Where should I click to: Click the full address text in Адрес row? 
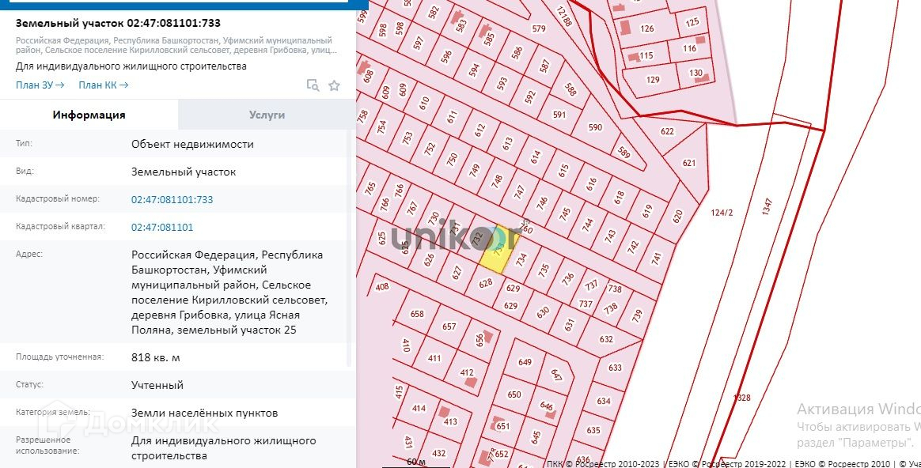click(229, 292)
